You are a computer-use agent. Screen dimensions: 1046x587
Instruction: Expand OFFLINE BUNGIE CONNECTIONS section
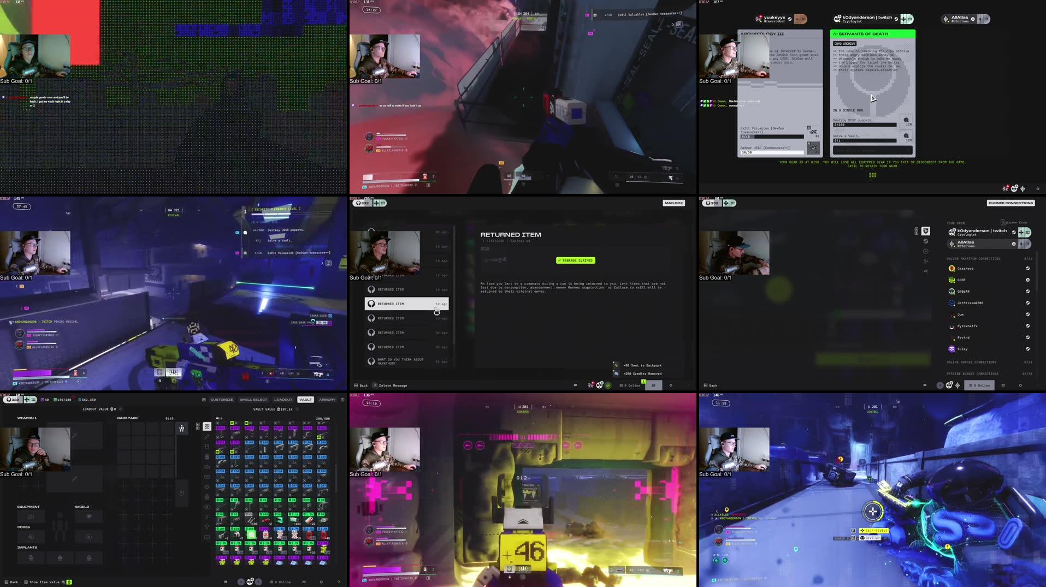coord(989,374)
